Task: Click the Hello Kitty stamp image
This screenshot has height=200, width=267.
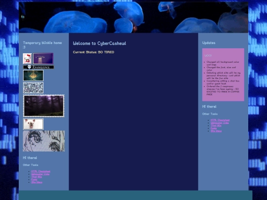Action: pos(27,58)
